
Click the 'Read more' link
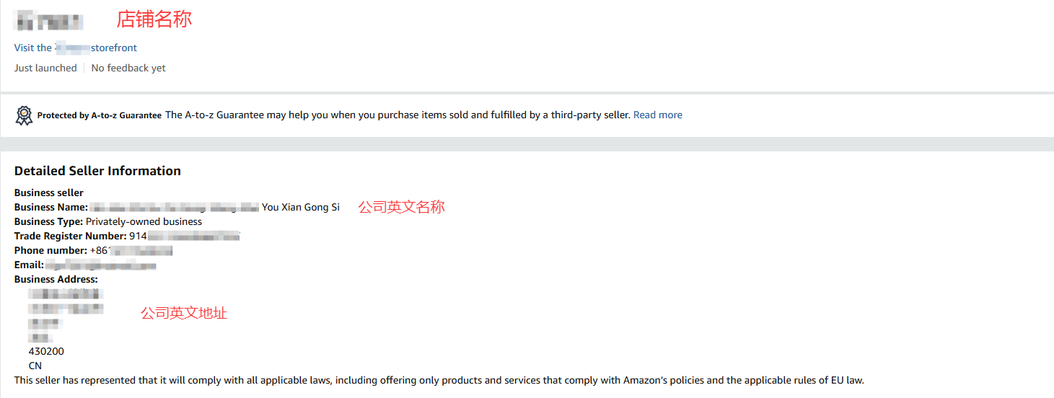(x=657, y=115)
